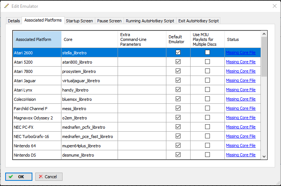This screenshot has width=281, height=186.
Task: Select the atari800_libretro core cell
Action: 89,62
